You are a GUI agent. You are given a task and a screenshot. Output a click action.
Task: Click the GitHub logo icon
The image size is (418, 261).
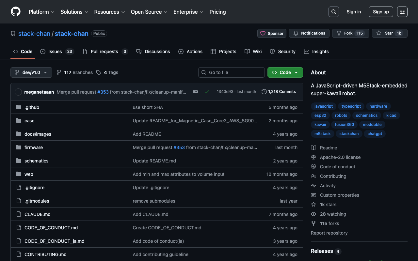[x=16, y=12]
